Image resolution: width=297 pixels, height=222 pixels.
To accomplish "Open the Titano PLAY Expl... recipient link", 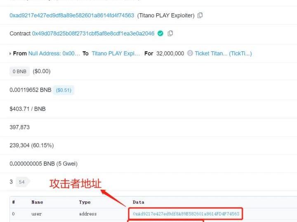I will click(116, 53).
